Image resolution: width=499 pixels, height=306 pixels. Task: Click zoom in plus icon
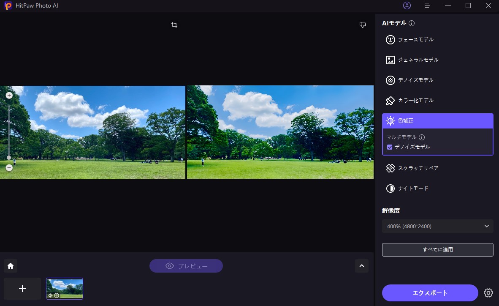[9, 96]
